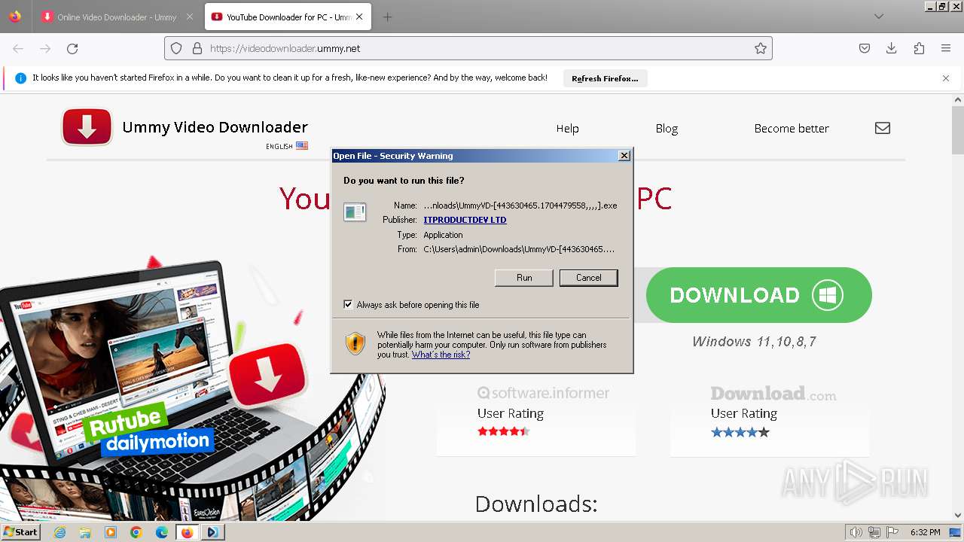Dismiss the Firefox refresh notification bar

click(x=946, y=78)
